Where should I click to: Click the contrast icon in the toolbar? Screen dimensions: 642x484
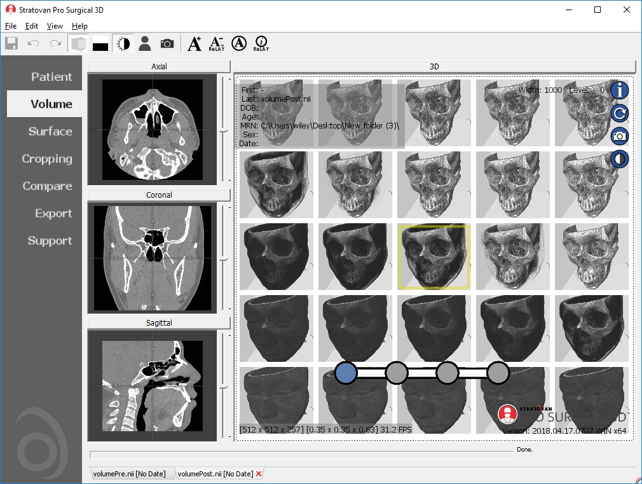coord(123,43)
